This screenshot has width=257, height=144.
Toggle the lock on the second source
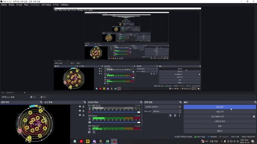[83, 111]
